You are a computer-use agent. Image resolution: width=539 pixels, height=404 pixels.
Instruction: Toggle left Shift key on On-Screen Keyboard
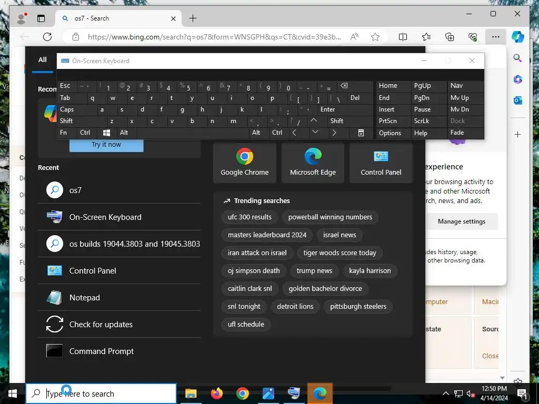point(82,121)
